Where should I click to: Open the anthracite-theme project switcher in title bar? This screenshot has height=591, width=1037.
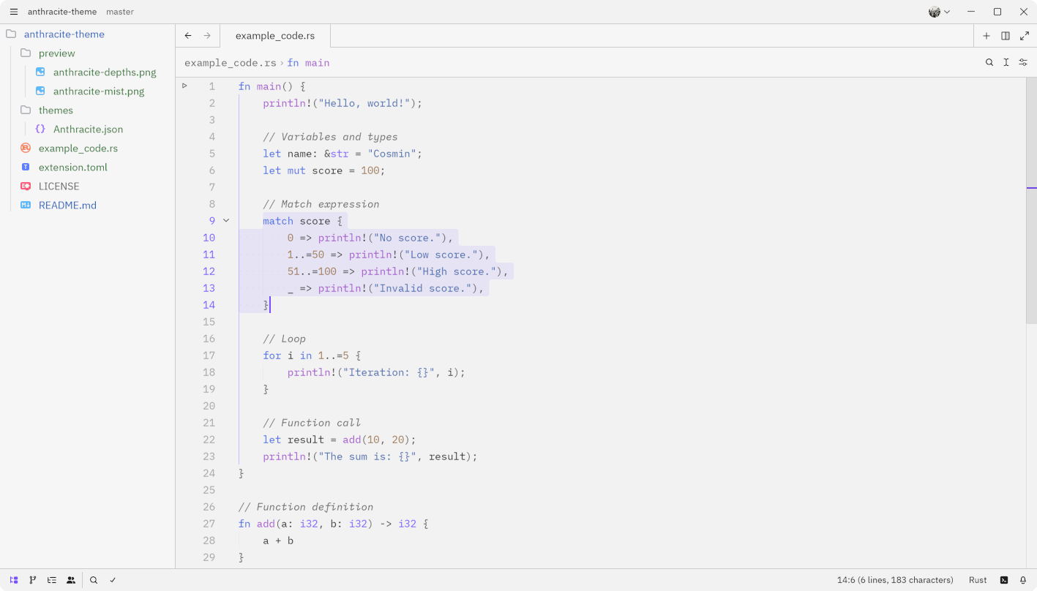click(62, 12)
